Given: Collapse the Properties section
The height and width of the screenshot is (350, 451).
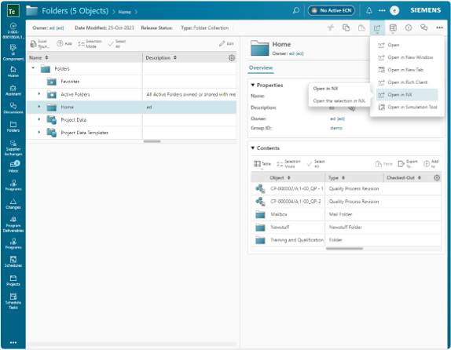Looking at the screenshot, I should coord(253,85).
